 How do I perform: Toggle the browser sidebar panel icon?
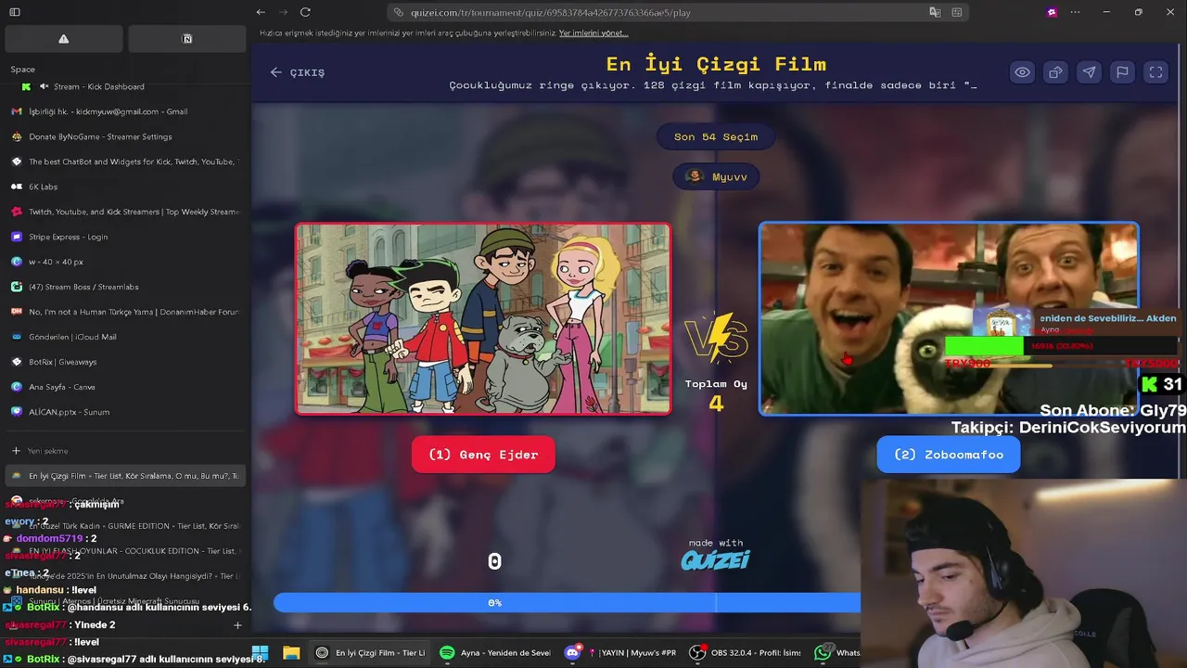(x=15, y=12)
